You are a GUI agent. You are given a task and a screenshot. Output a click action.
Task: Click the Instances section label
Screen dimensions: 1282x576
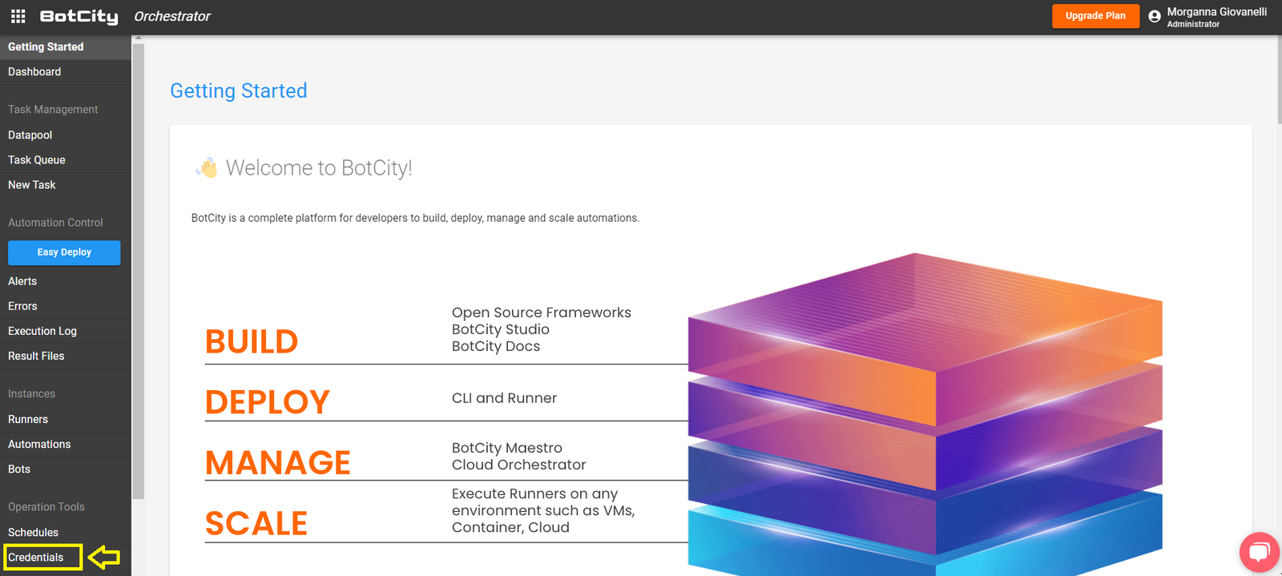coord(31,394)
